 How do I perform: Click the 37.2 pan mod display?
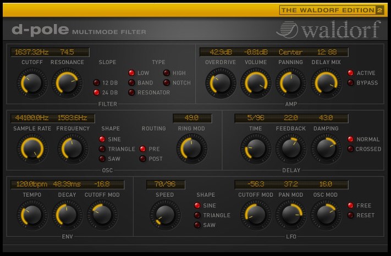pos(291,184)
